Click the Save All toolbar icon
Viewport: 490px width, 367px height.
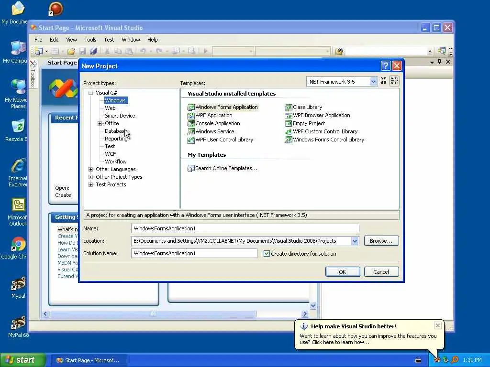tap(93, 51)
